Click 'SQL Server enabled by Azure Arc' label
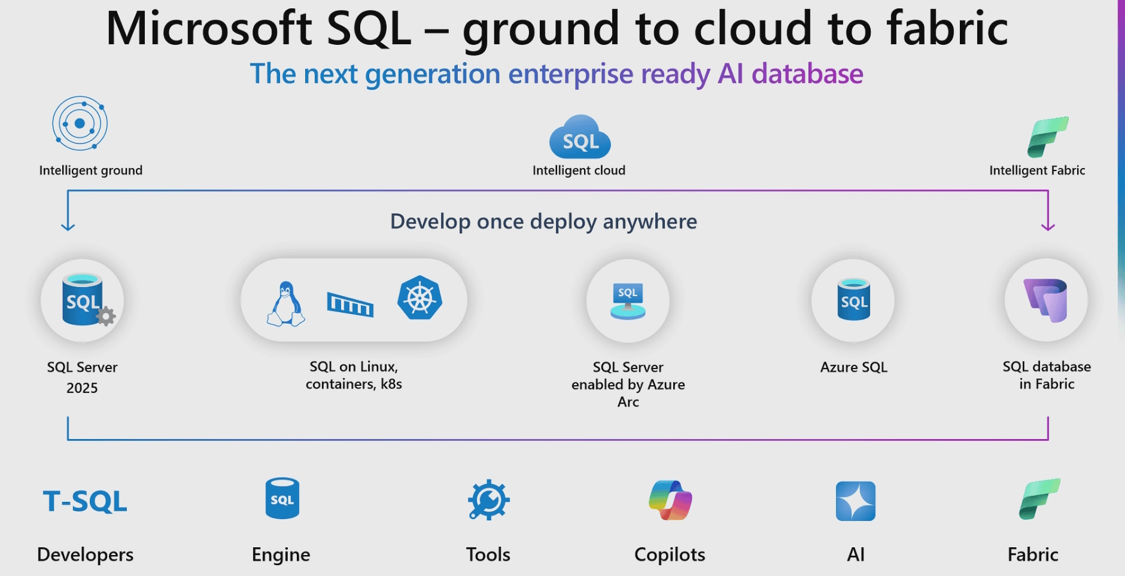Screen dimensions: 1125x576 click(x=628, y=384)
